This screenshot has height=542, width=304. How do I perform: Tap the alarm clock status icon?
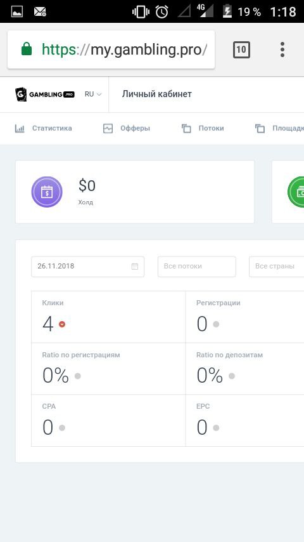[x=161, y=12]
